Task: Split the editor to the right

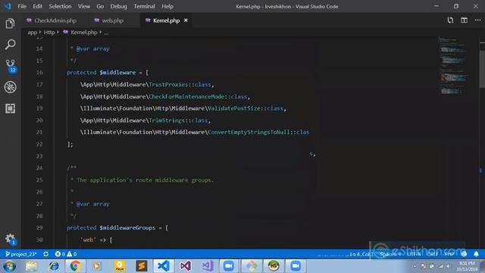Action: pyautogui.click(x=464, y=20)
